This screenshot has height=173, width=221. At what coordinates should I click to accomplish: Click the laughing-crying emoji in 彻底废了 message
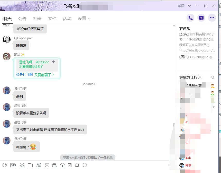[33, 147]
